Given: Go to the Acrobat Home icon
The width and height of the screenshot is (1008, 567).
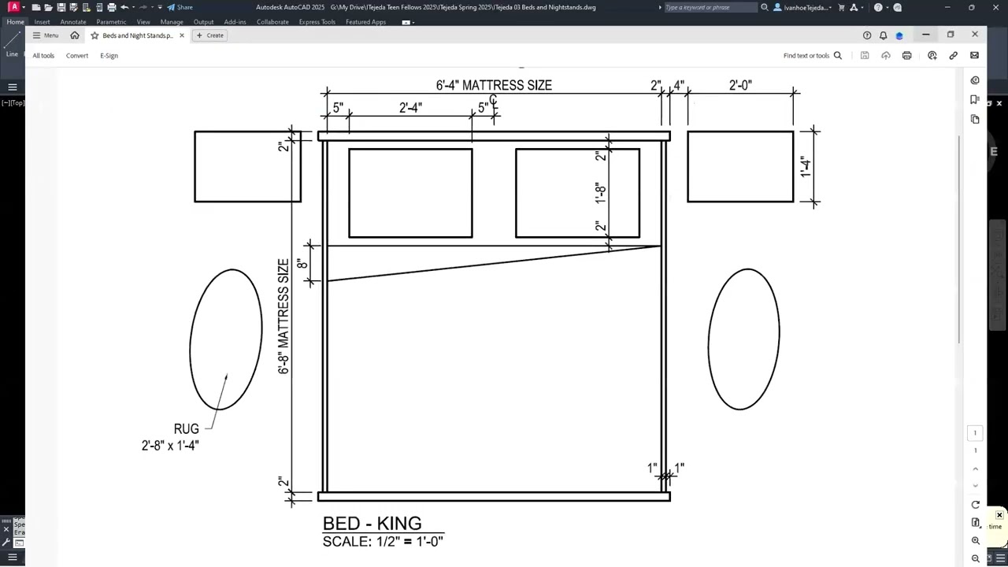Looking at the screenshot, I should 75,35.
